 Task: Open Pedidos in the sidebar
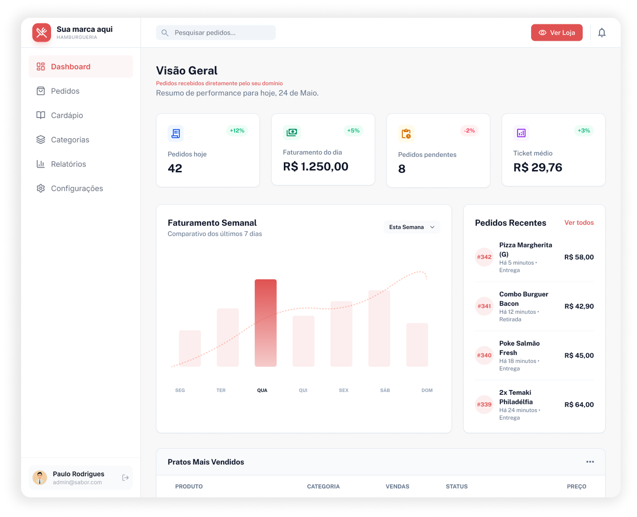tap(65, 91)
